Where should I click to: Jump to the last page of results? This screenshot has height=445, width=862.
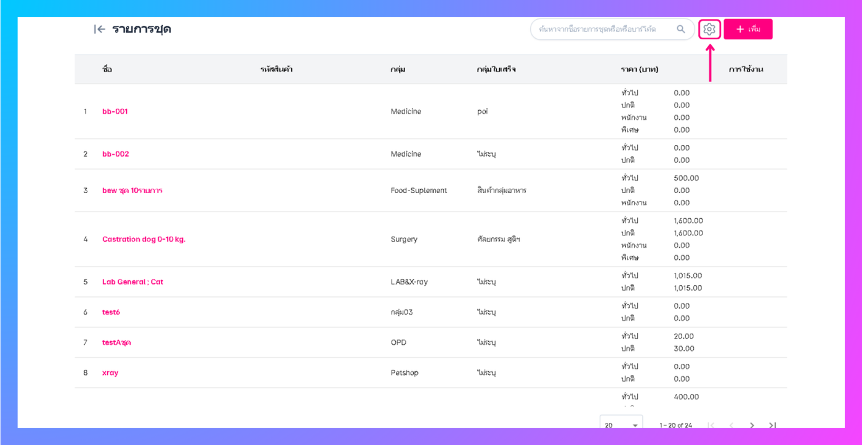coord(773,425)
